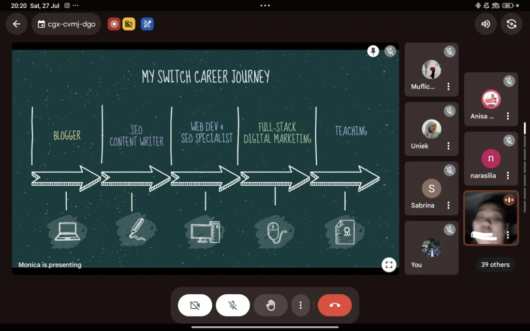530x331 pixels.
Task: Switch audio output with speaker icon
Action: point(485,24)
